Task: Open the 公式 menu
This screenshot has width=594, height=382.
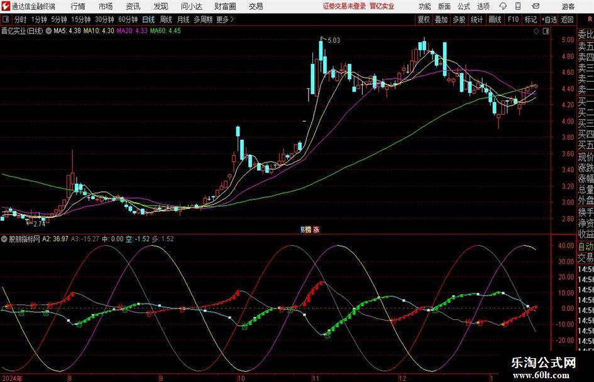Action: tap(464, 6)
